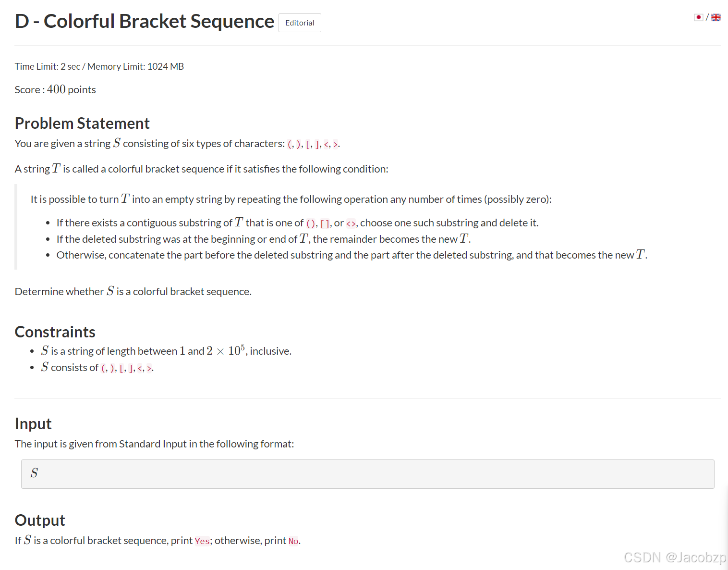Click the highlighted 'Yes' token in Output section
Viewport: 728px width, 570px height.
click(202, 541)
